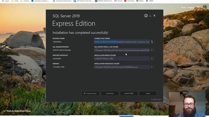Click the smiley feedback icon

pyautogui.click(x=146, y=16)
